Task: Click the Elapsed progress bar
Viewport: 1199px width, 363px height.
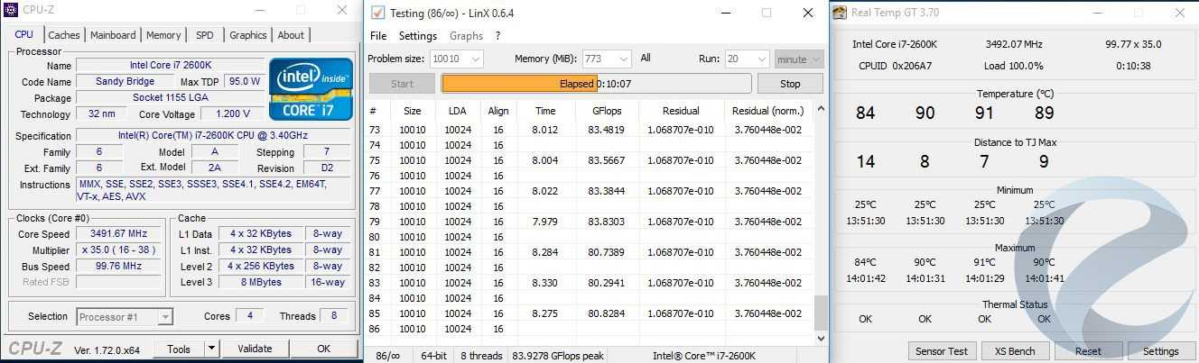Action: [x=596, y=84]
